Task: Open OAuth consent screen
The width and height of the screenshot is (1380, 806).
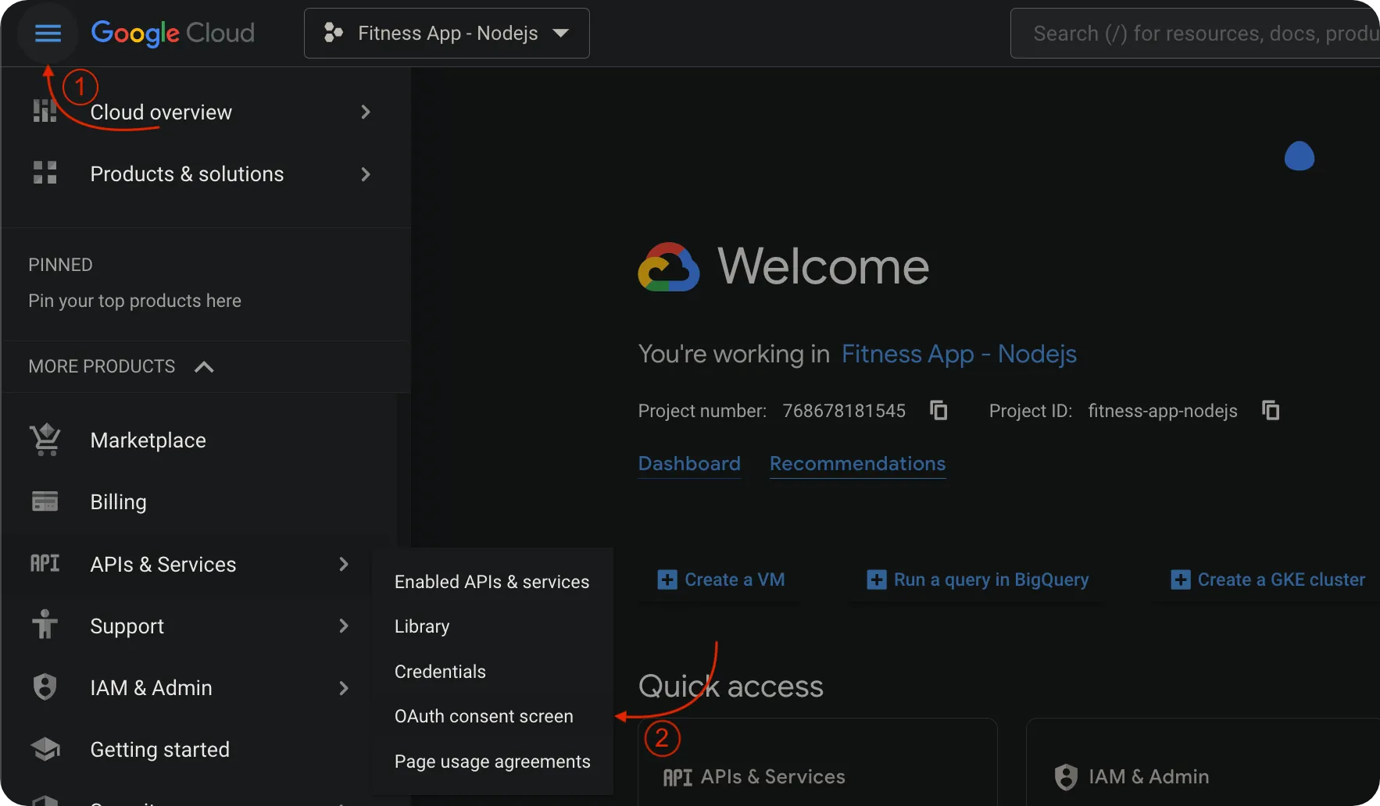Action: 484,716
